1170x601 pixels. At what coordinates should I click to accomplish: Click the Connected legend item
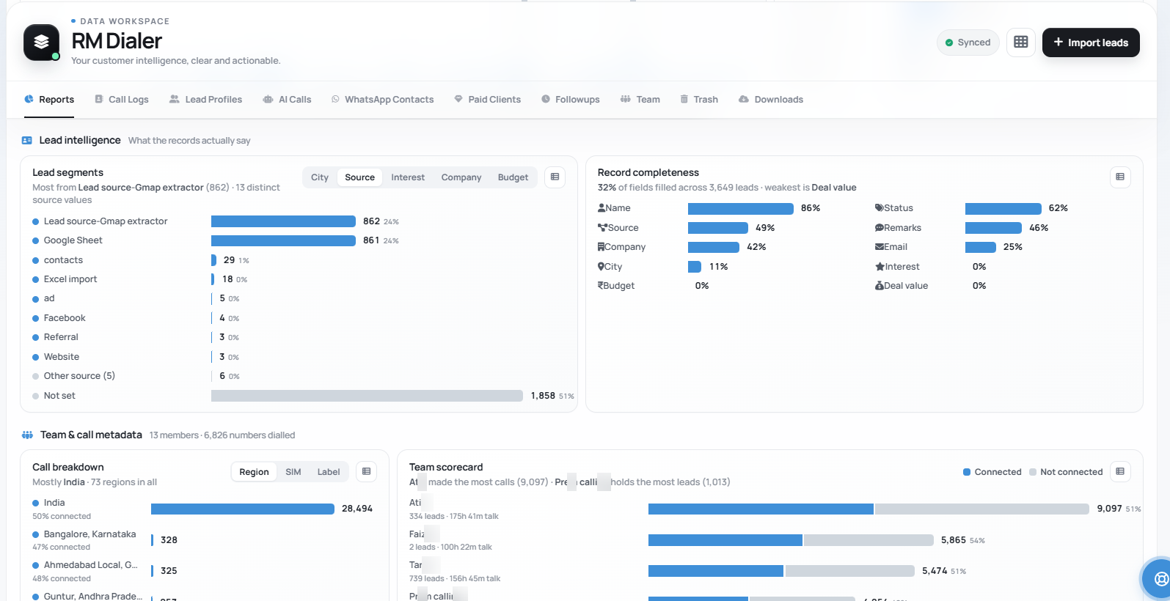pos(992,472)
